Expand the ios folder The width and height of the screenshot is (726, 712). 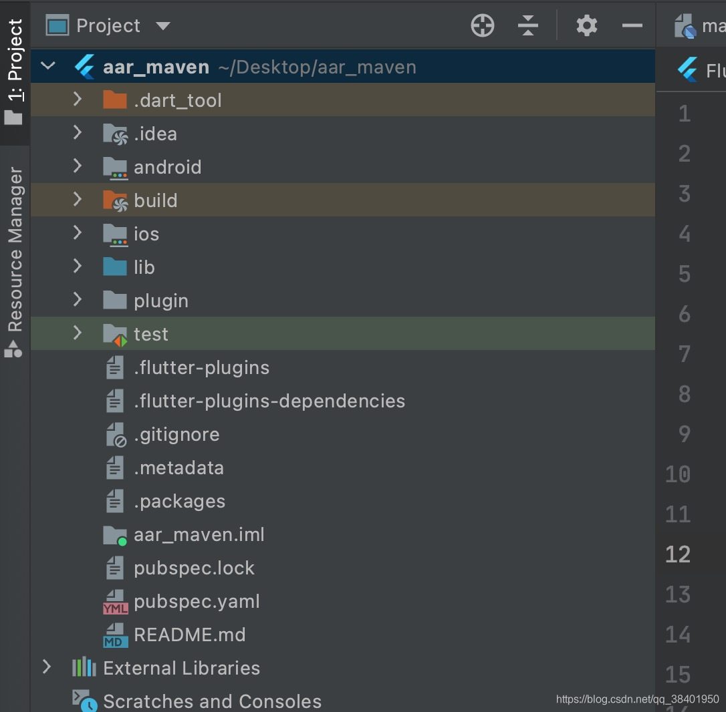(78, 232)
